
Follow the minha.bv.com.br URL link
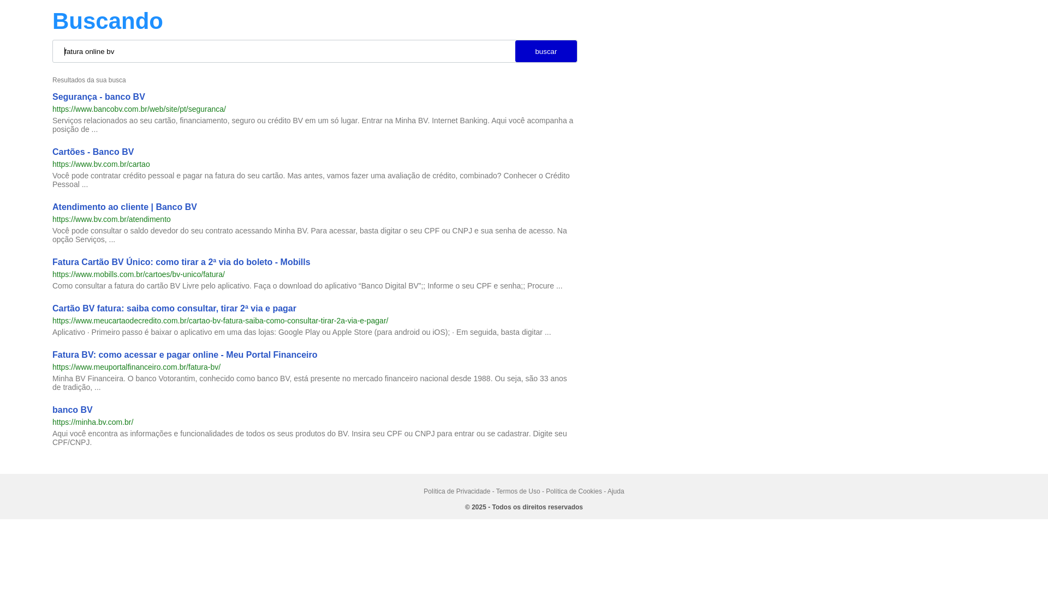(93, 422)
